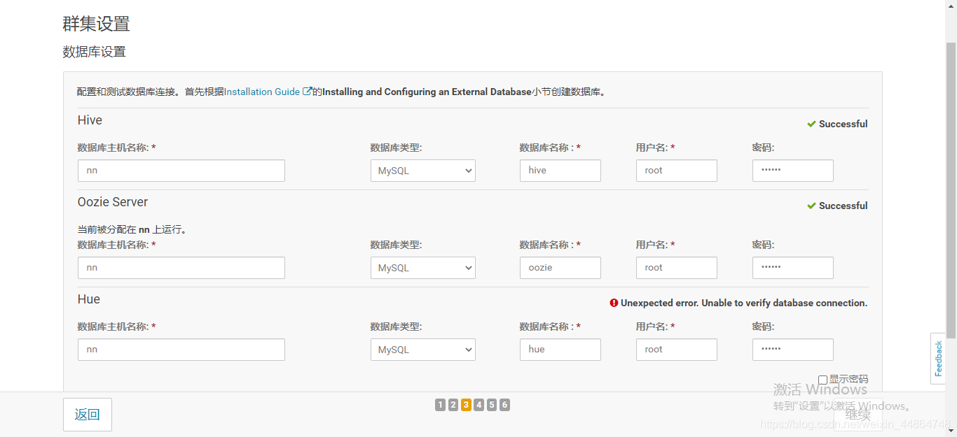Go to wizard step 2

(453, 405)
